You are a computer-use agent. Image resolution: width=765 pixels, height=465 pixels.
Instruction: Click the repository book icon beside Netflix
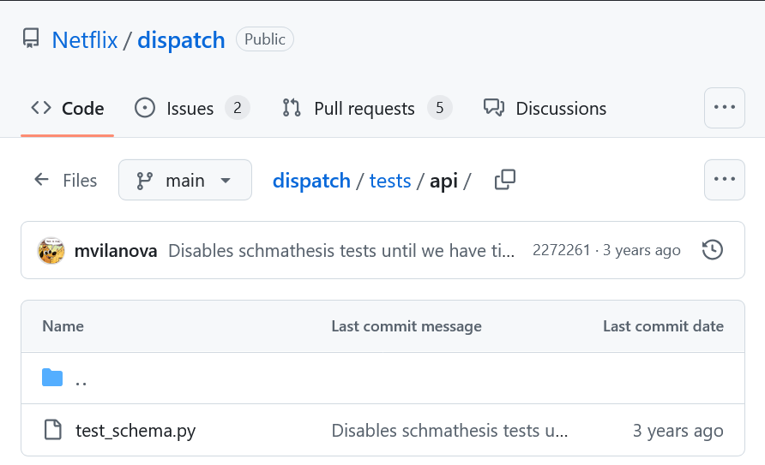[x=31, y=39]
